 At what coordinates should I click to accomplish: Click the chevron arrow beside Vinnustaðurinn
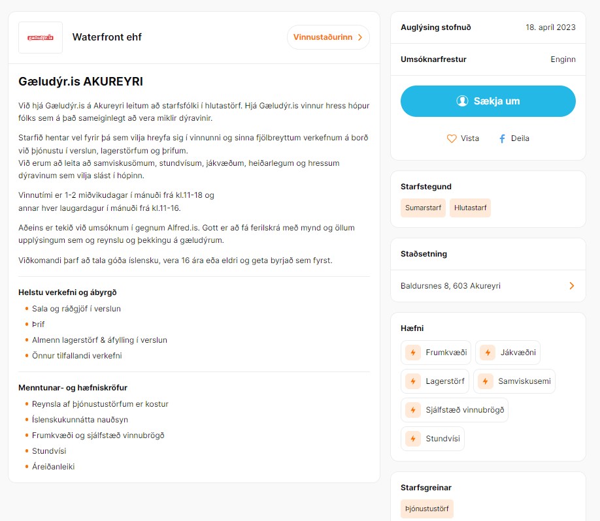(x=359, y=37)
